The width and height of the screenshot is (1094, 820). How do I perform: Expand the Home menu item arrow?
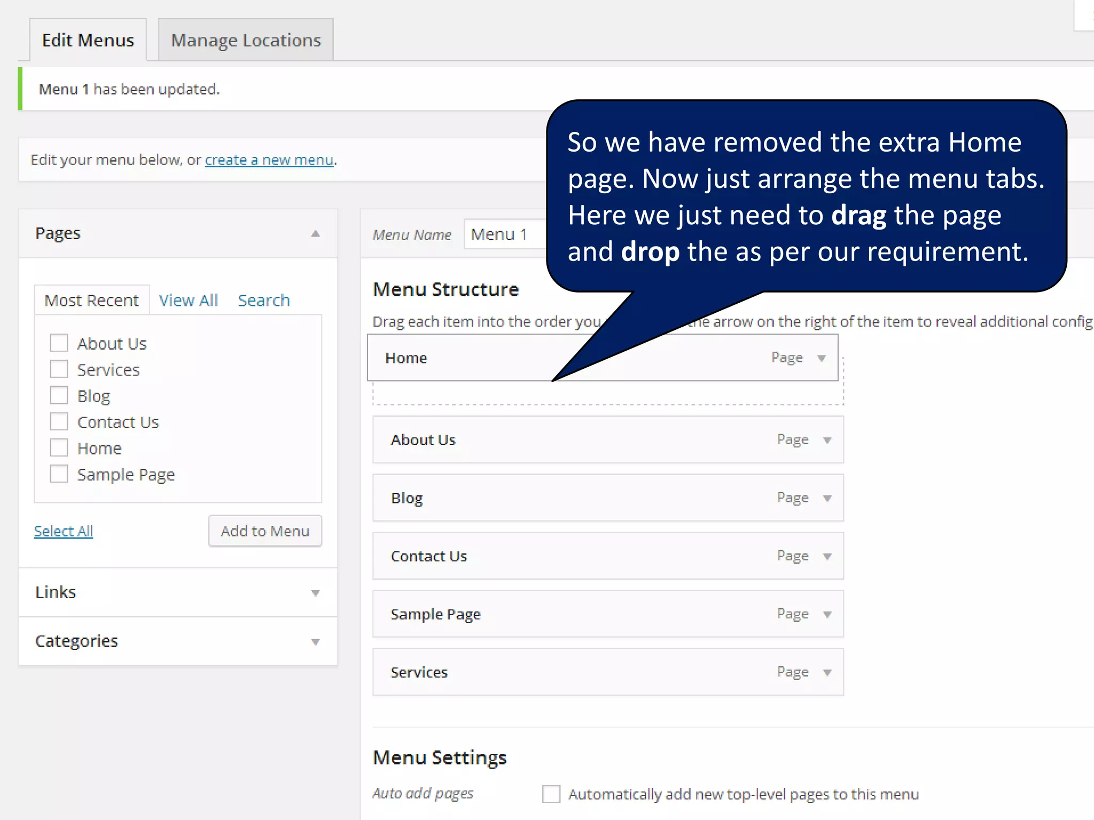822,358
